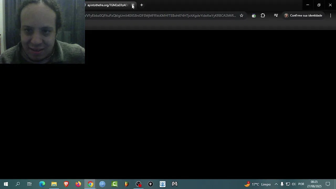The image size is (336, 189).
Task: Minimize the Chrome window
Action: (308, 5)
